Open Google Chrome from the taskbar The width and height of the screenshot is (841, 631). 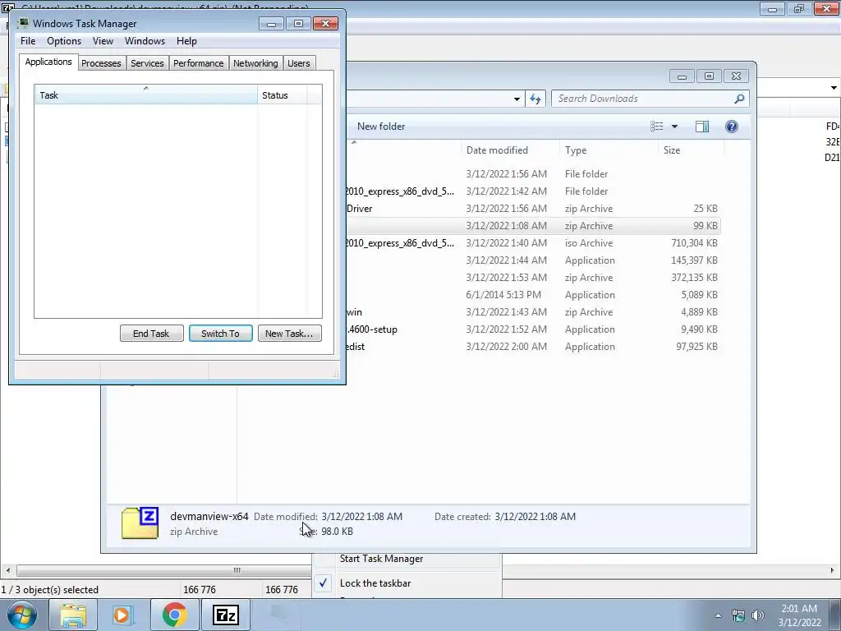coord(174,615)
